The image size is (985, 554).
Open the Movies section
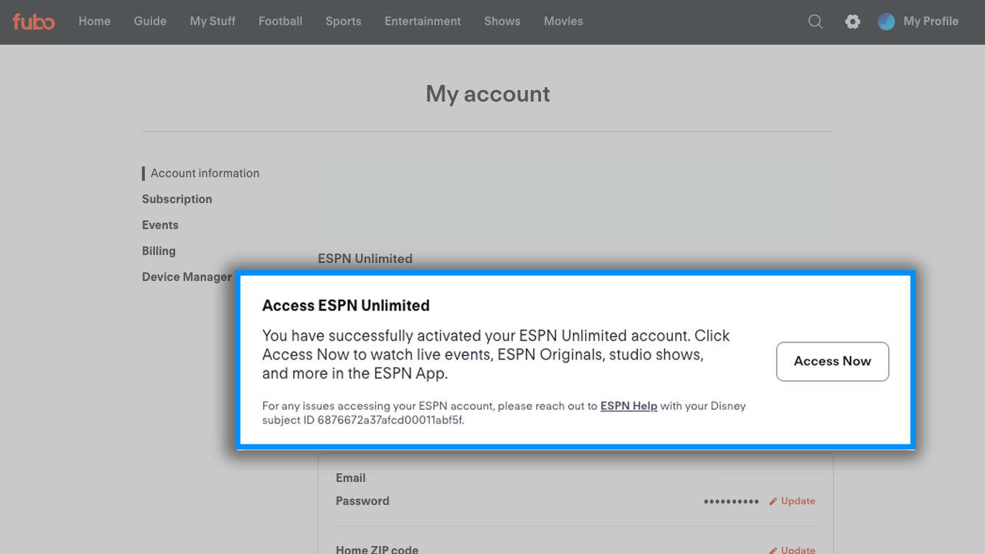[563, 22]
